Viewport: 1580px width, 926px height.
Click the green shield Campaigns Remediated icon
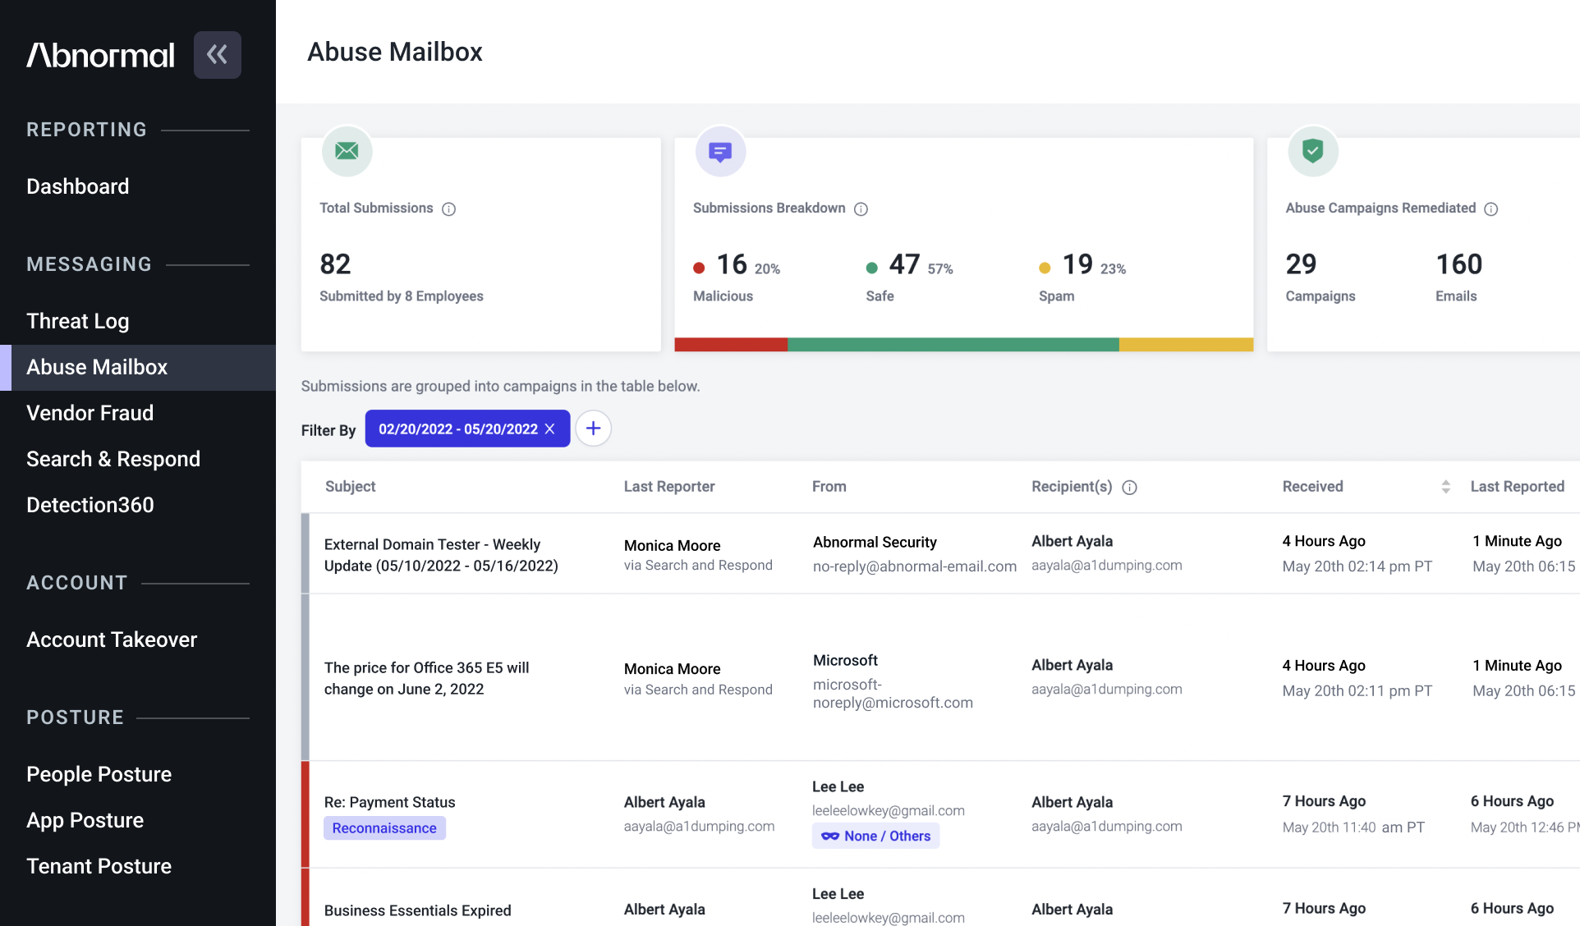(x=1313, y=151)
